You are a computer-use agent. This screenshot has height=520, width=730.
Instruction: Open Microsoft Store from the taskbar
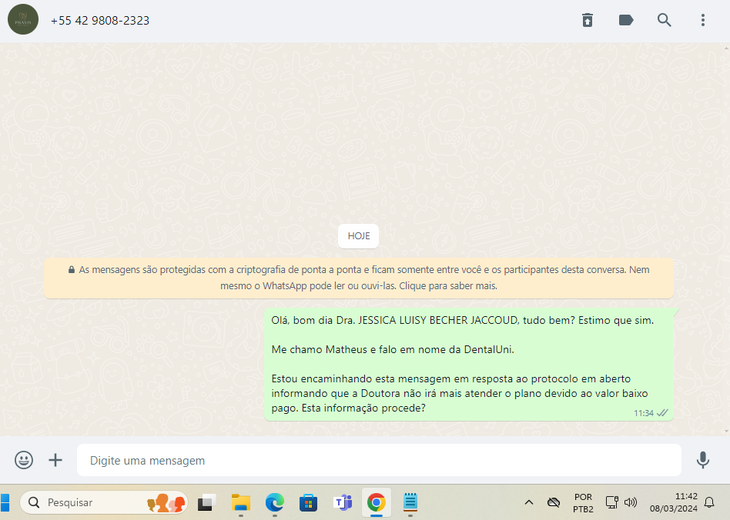click(308, 503)
